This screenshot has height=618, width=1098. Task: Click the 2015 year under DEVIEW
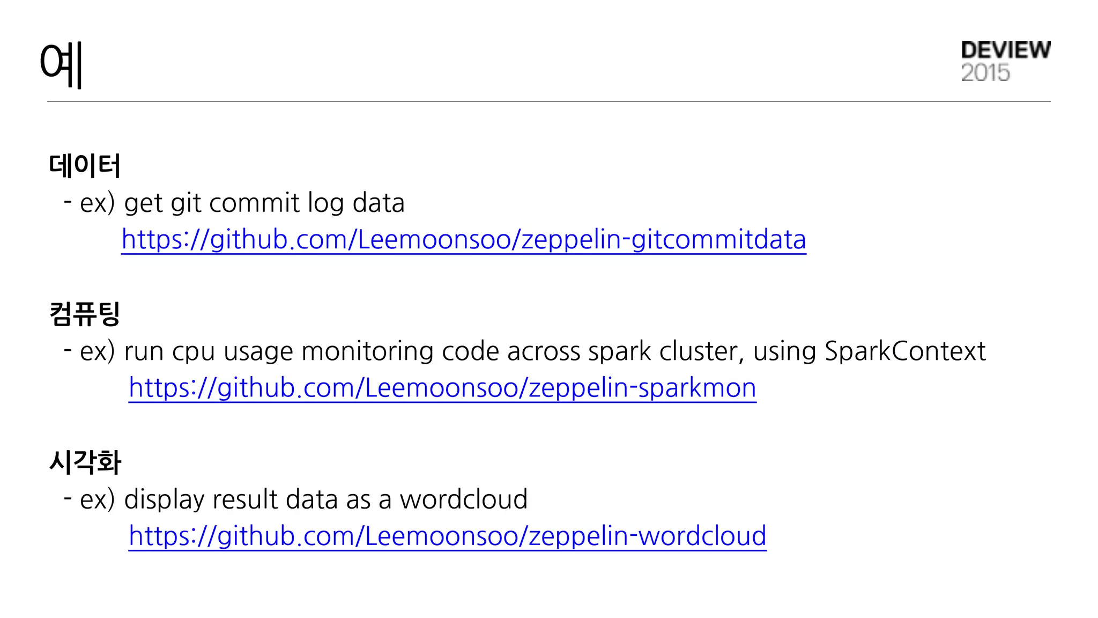pos(985,73)
